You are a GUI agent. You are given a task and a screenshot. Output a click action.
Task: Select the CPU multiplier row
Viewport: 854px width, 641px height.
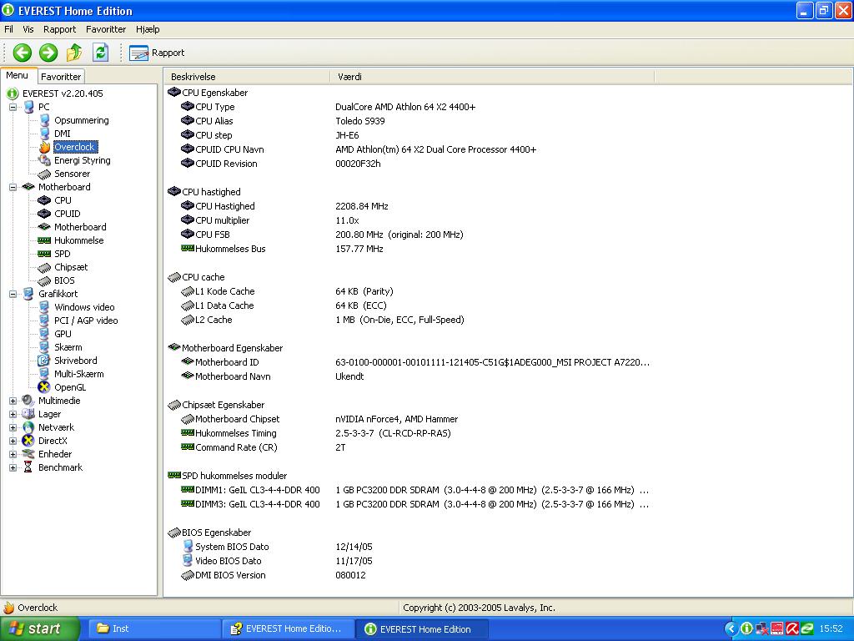click(x=409, y=220)
